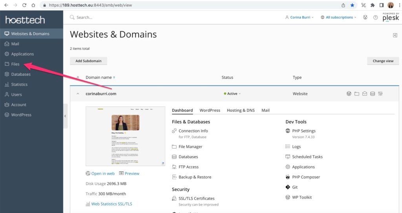402x213 pixels.
Task: Open Logs link
Action: pyautogui.click(x=296, y=147)
